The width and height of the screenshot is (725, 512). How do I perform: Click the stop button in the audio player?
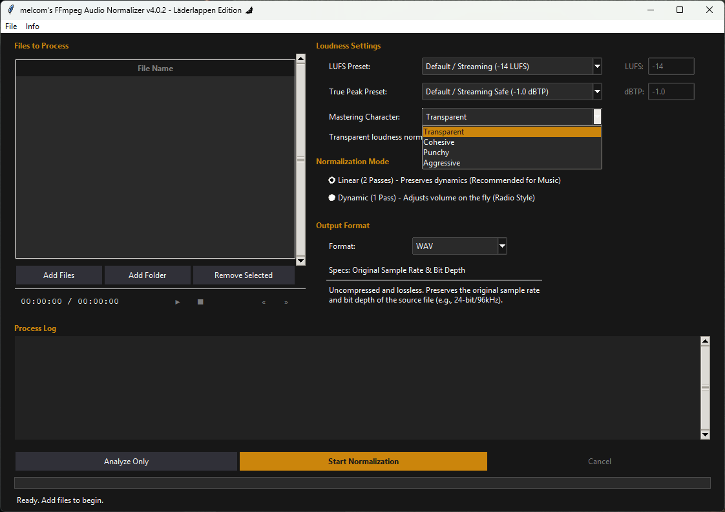point(200,302)
